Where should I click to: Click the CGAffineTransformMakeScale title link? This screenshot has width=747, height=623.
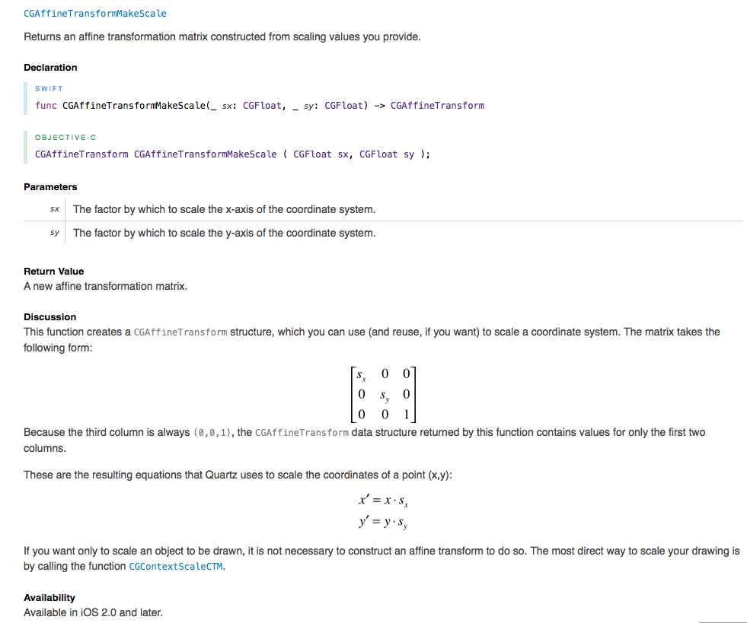[x=95, y=14]
